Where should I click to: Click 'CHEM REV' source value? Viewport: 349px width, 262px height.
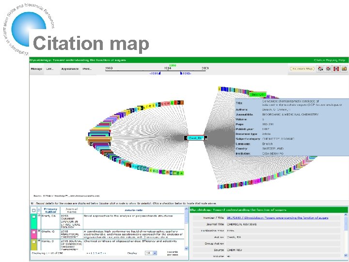pyautogui.click(x=235, y=250)
